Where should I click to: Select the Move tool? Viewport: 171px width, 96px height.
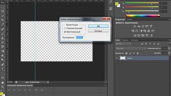tap(2, 2)
